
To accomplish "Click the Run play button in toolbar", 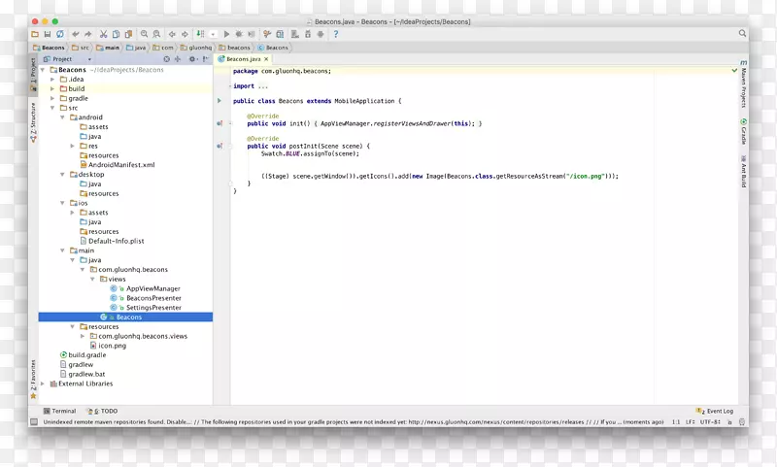I will (227, 34).
